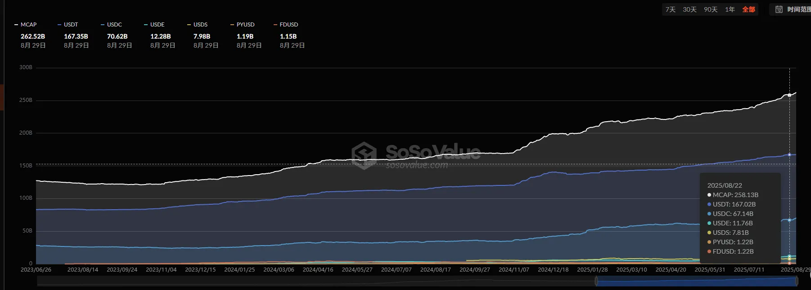Image resolution: width=811 pixels, height=290 pixels.
Task: Select the 全部 all-time range
Action: [748, 9]
